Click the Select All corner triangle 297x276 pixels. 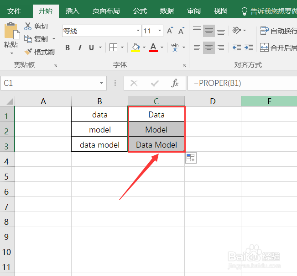coord(10,101)
